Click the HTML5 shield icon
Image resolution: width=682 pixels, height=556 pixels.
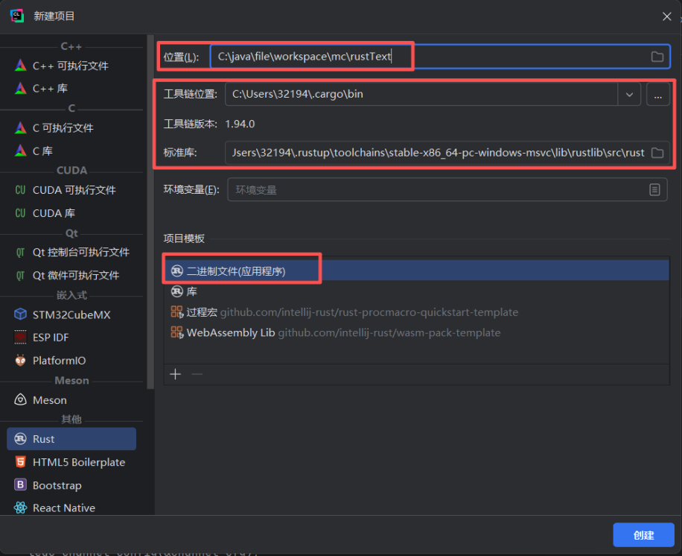(20, 461)
